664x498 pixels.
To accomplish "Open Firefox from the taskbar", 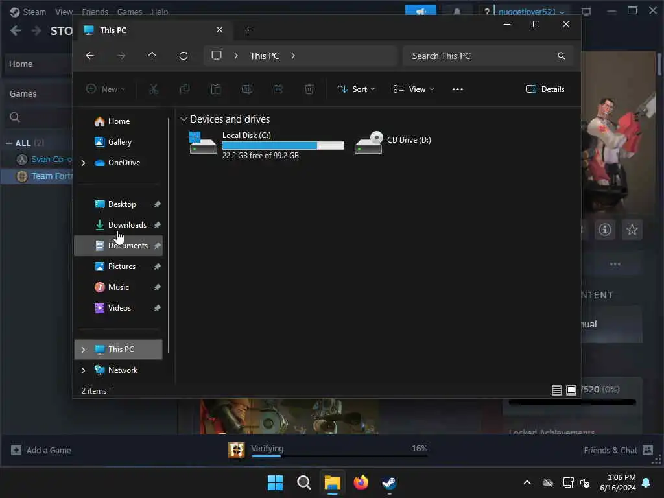I will [x=361, y=482].
